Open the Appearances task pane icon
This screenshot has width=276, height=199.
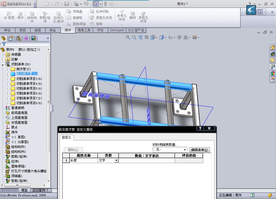[x=273, y=73]
